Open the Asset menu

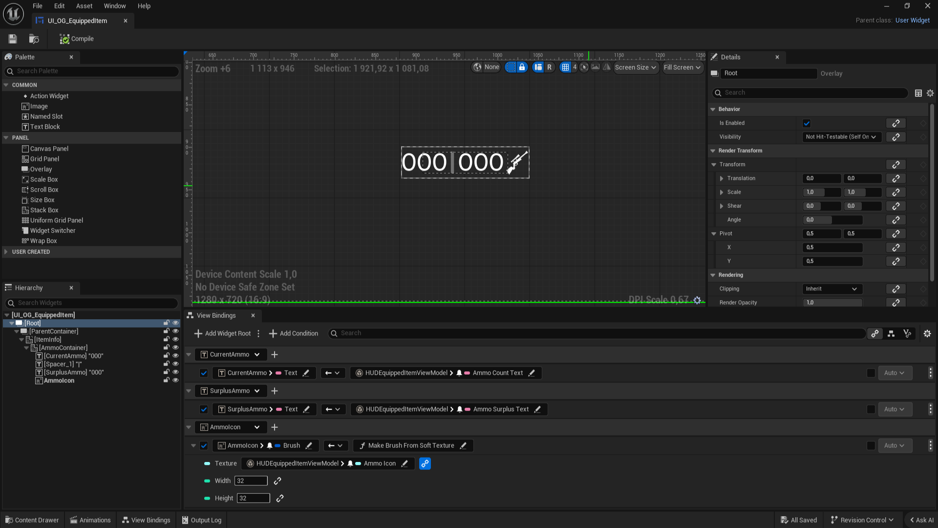84,6
